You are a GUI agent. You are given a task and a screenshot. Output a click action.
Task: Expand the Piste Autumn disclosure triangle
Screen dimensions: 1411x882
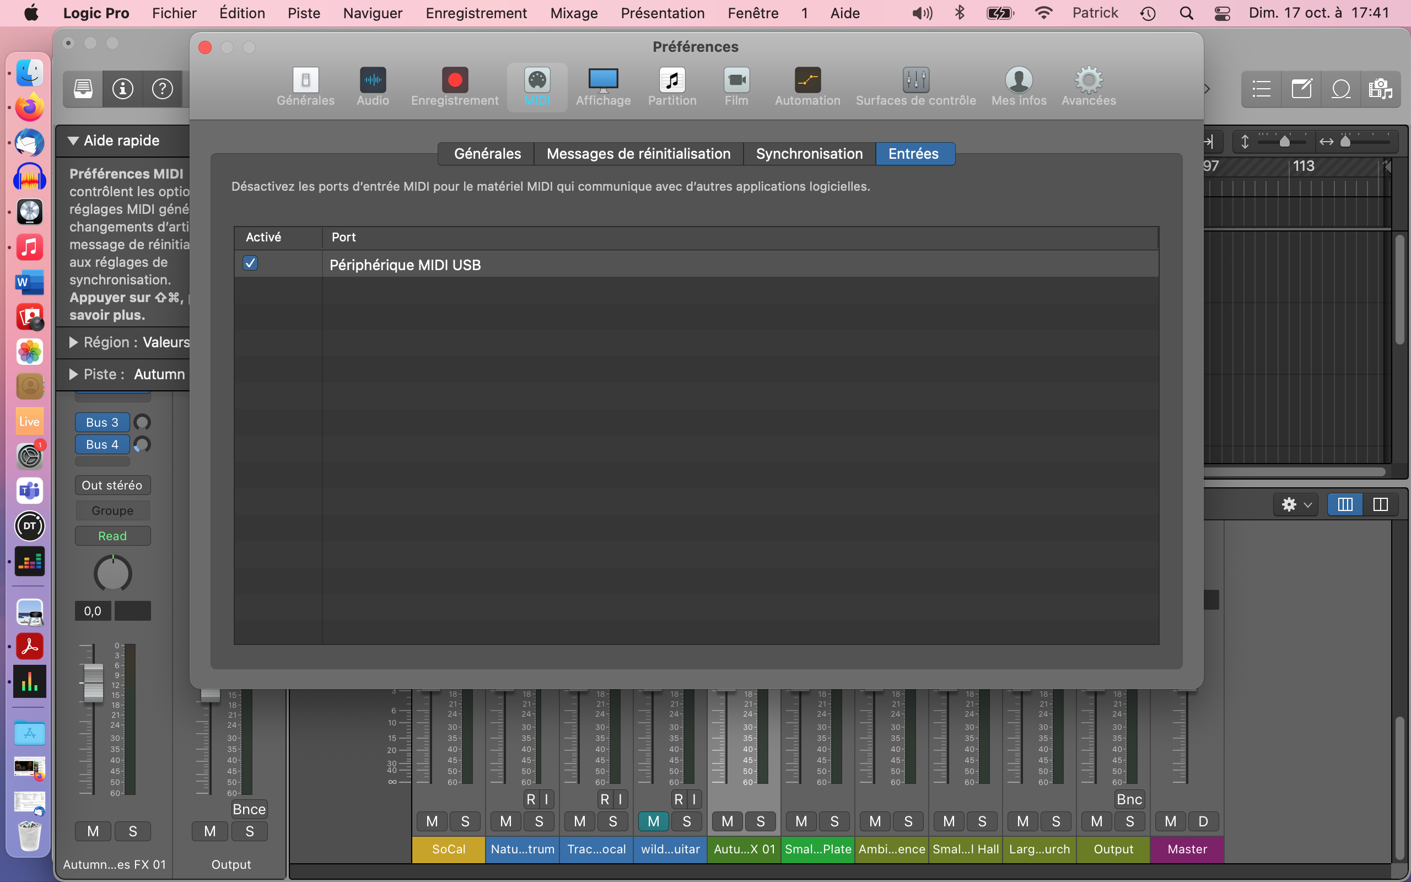tap(73, 374)
